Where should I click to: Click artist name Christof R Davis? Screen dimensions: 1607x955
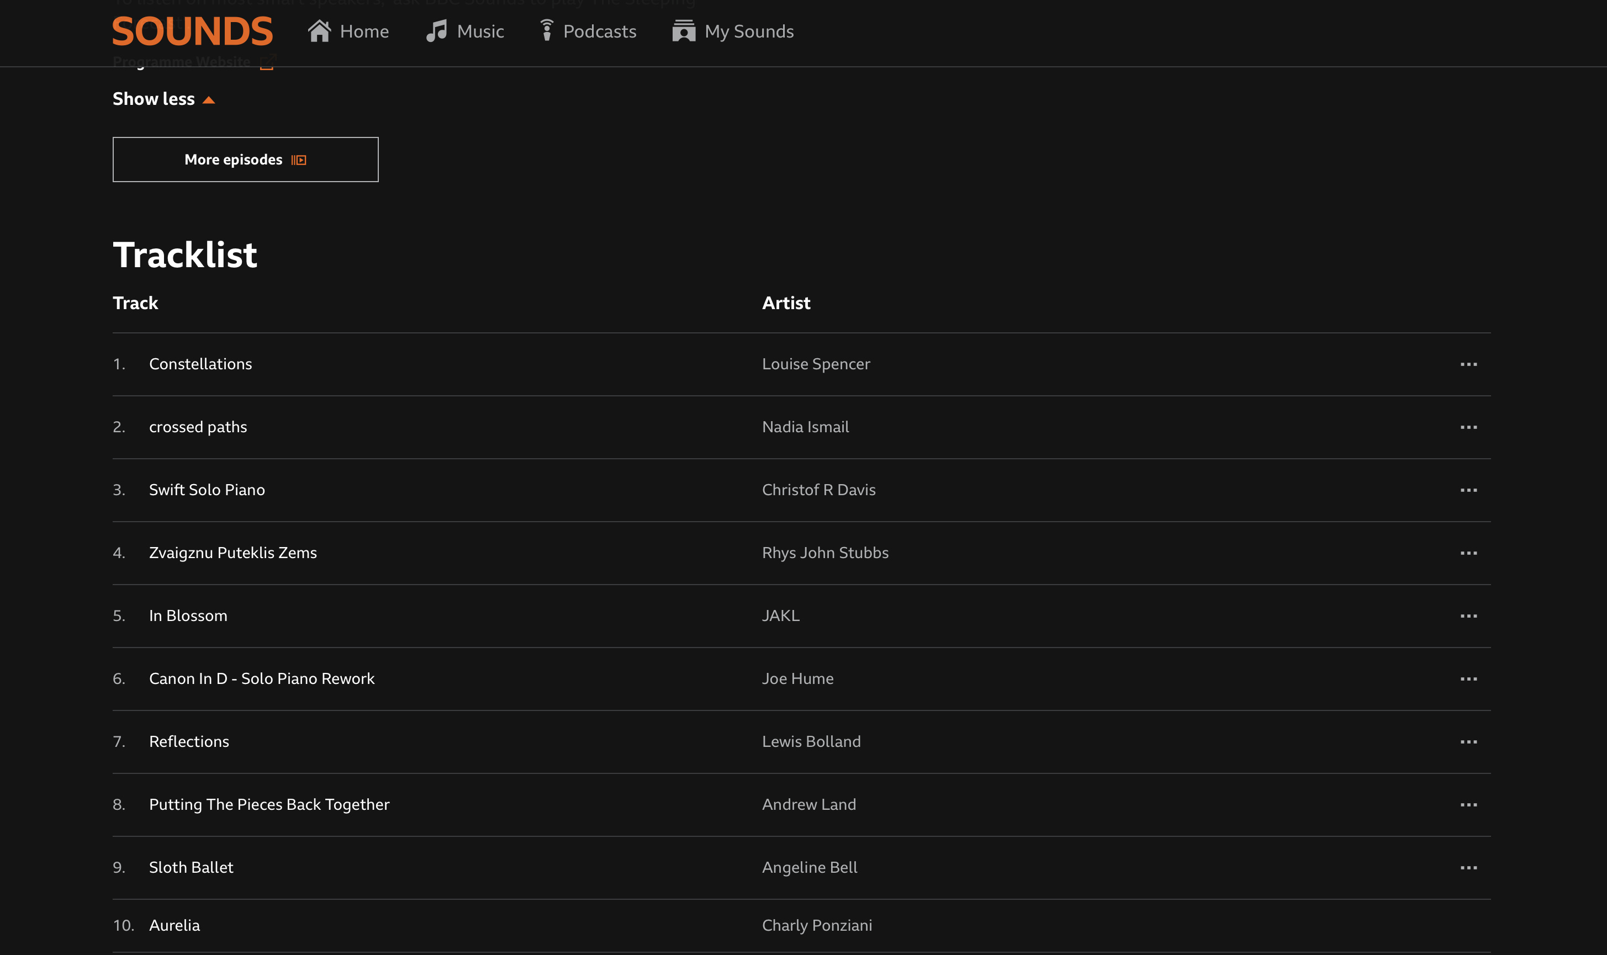[818, 490]
